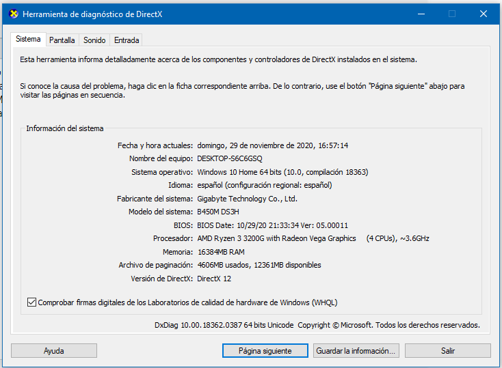Click the disabled maximize window icon
Viewport: 502px width, 368px height.
click(452, 14)
